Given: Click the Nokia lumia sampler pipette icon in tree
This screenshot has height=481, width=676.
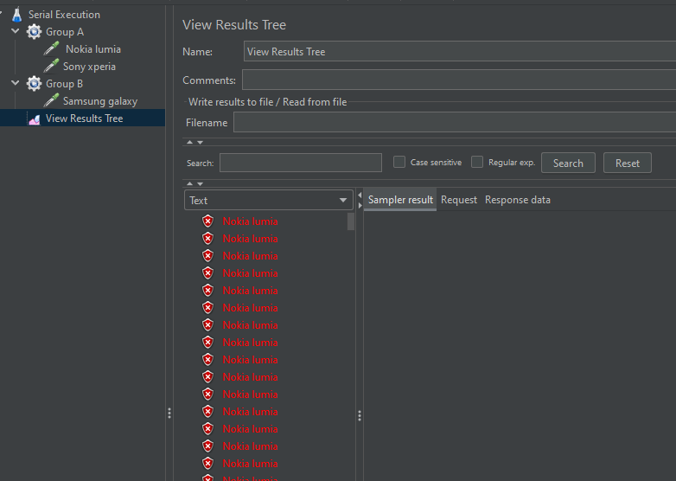Looking at the screenshot, I should 51,49.
